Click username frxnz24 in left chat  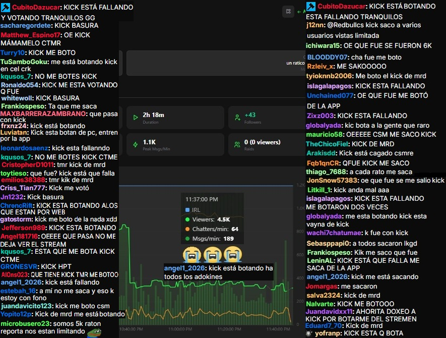14,126
